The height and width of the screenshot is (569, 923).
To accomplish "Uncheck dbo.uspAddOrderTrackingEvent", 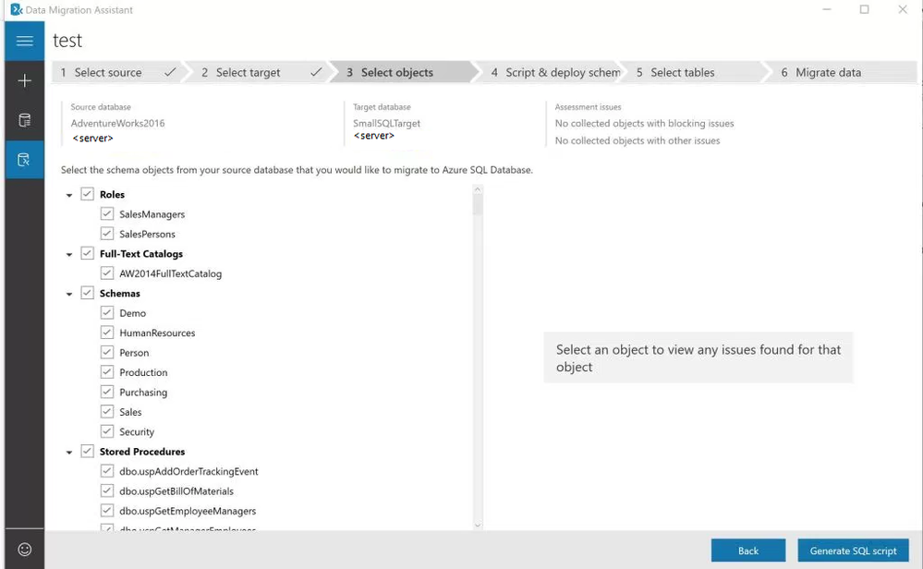I will point(106,471).
